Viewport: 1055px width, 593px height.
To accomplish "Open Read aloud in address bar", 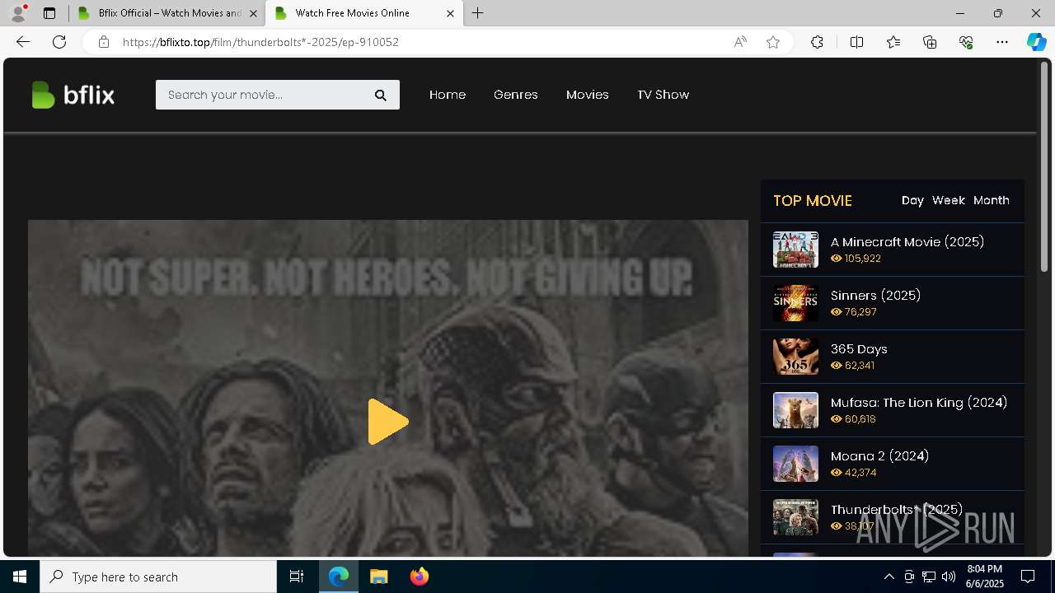I will tap(740, 42).
